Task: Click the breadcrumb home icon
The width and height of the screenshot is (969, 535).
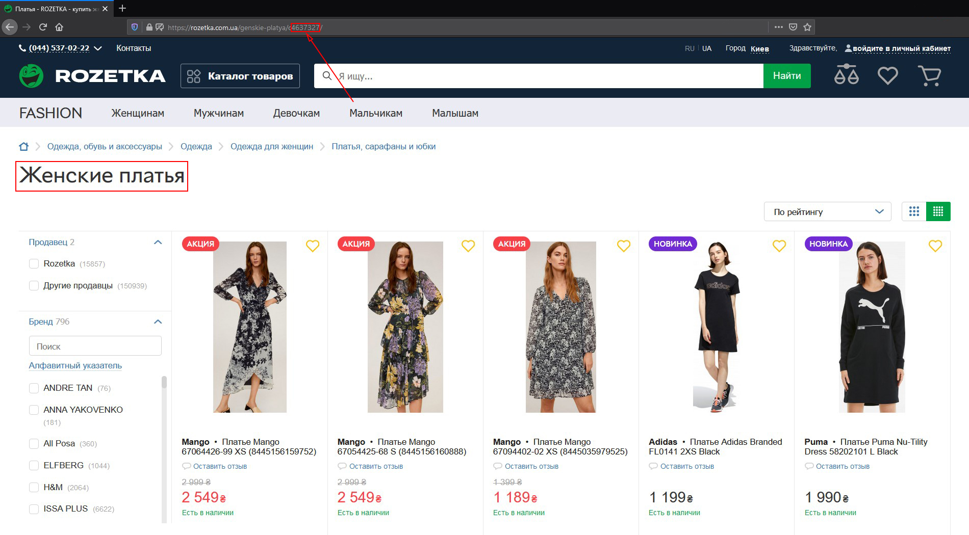Action: (x=23, y=147)
